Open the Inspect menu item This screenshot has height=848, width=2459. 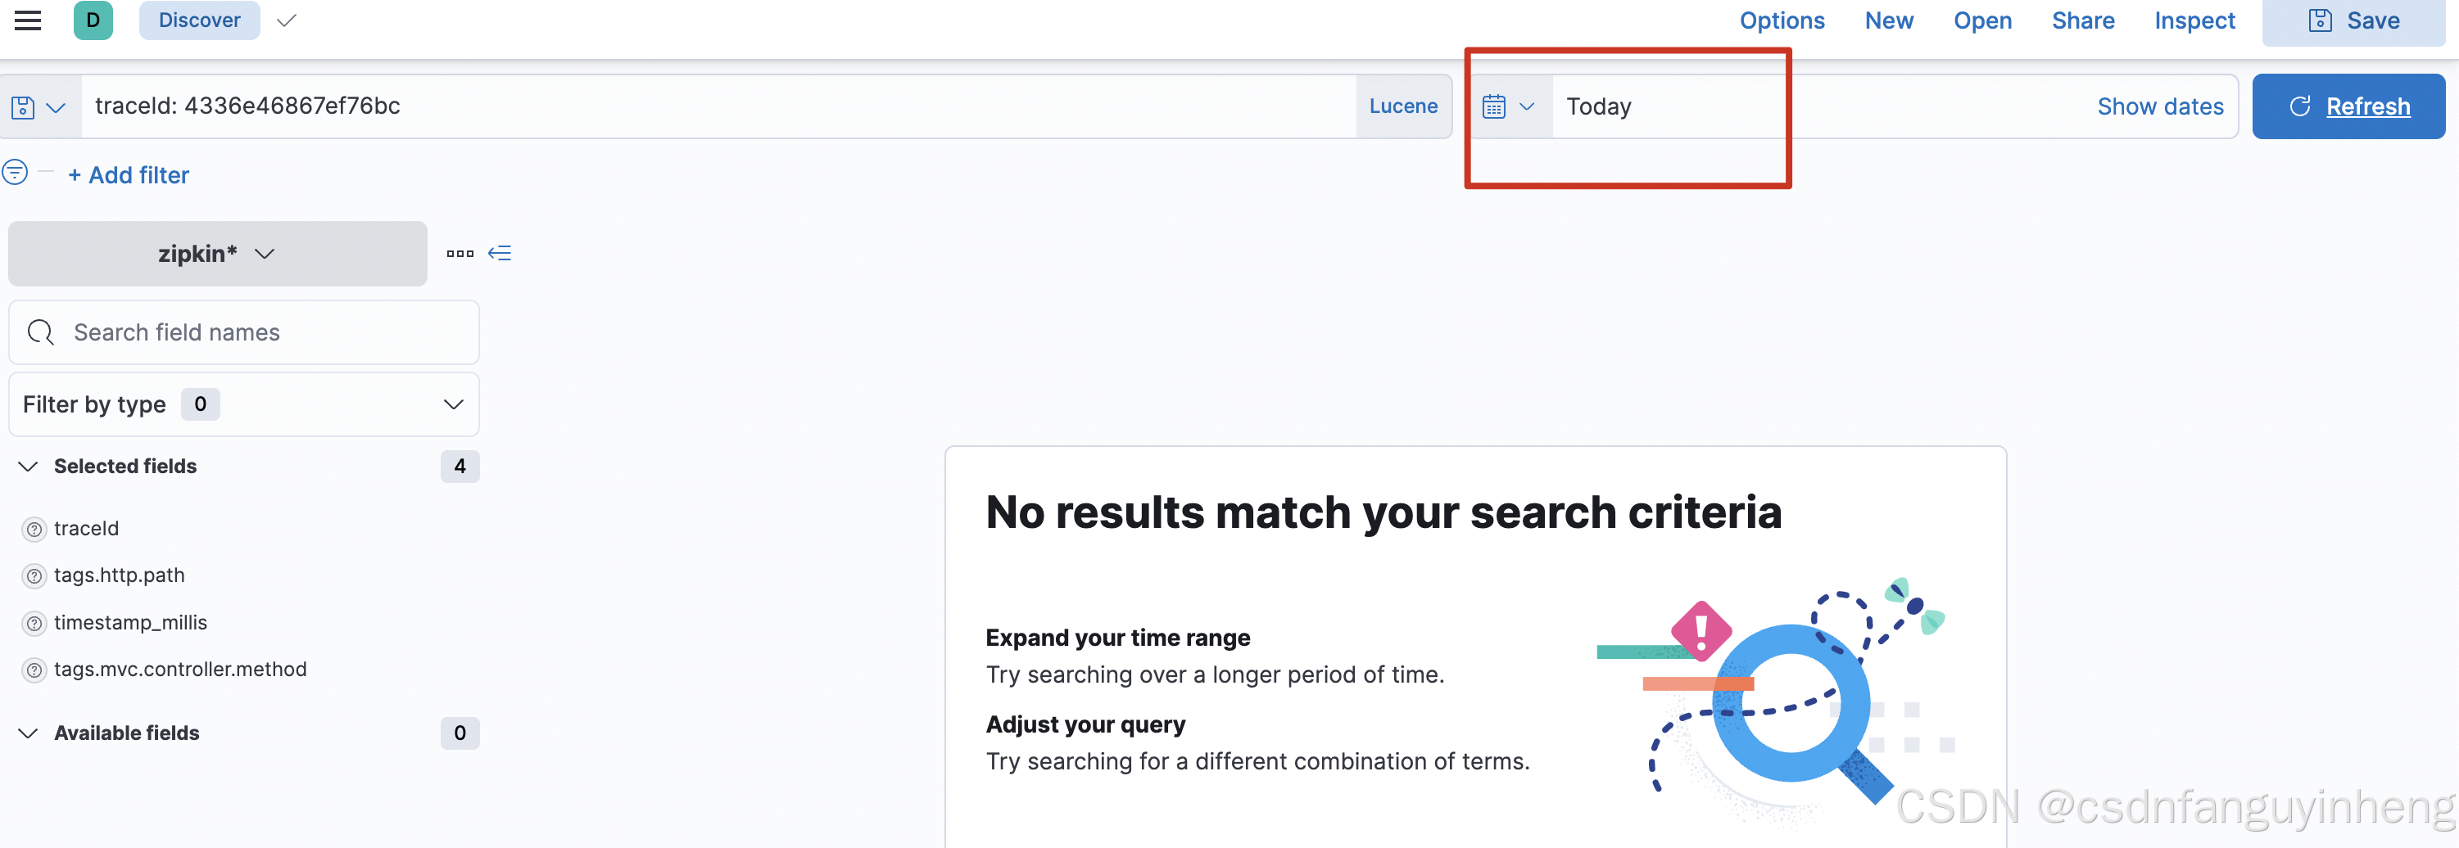[2194, 21]
